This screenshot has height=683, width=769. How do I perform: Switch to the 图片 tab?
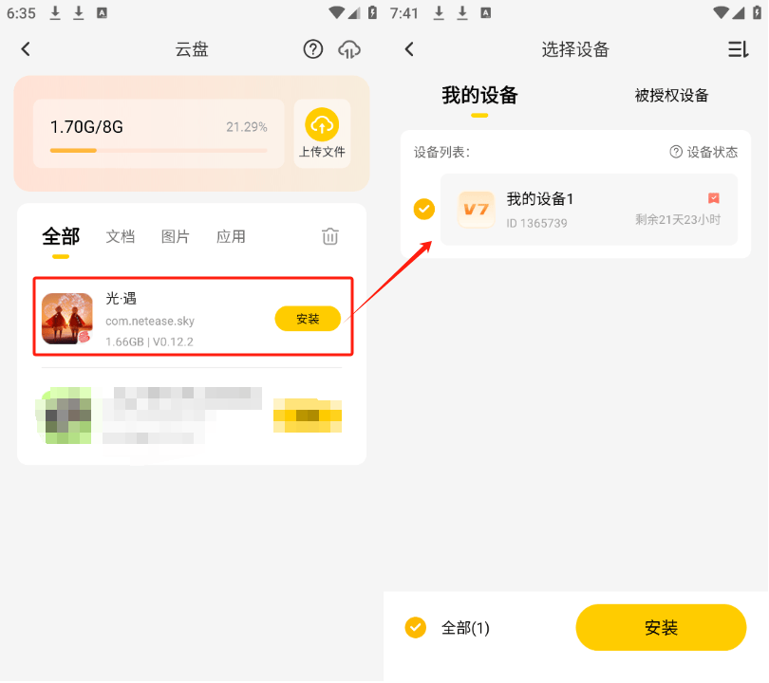176,237
